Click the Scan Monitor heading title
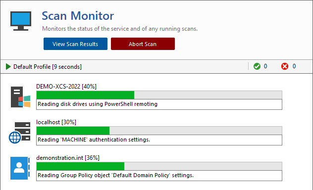This screenshot has height=190, width=313. pyautogui.click(x=78, y=16)
